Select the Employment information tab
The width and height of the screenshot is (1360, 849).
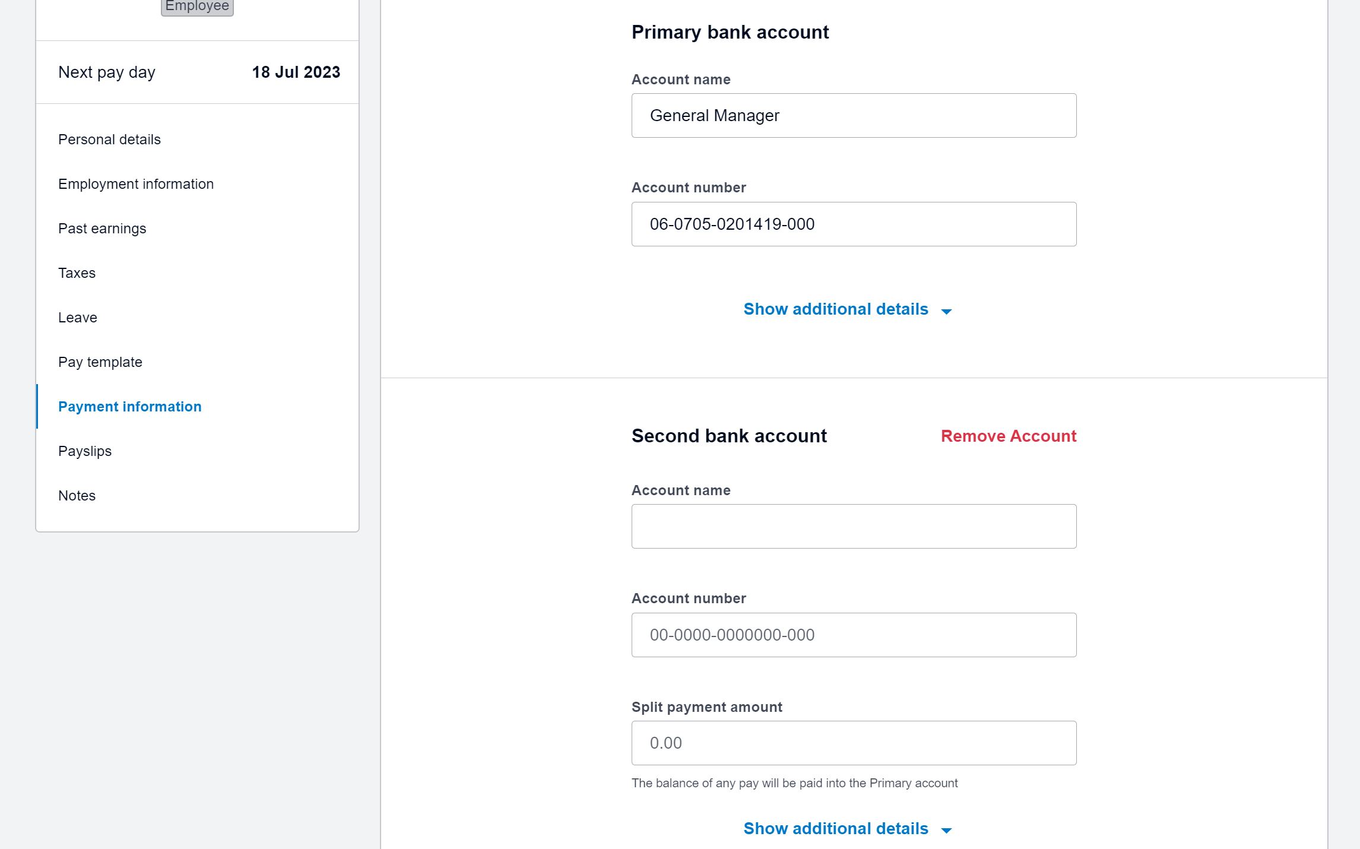(x=136, y=184)
